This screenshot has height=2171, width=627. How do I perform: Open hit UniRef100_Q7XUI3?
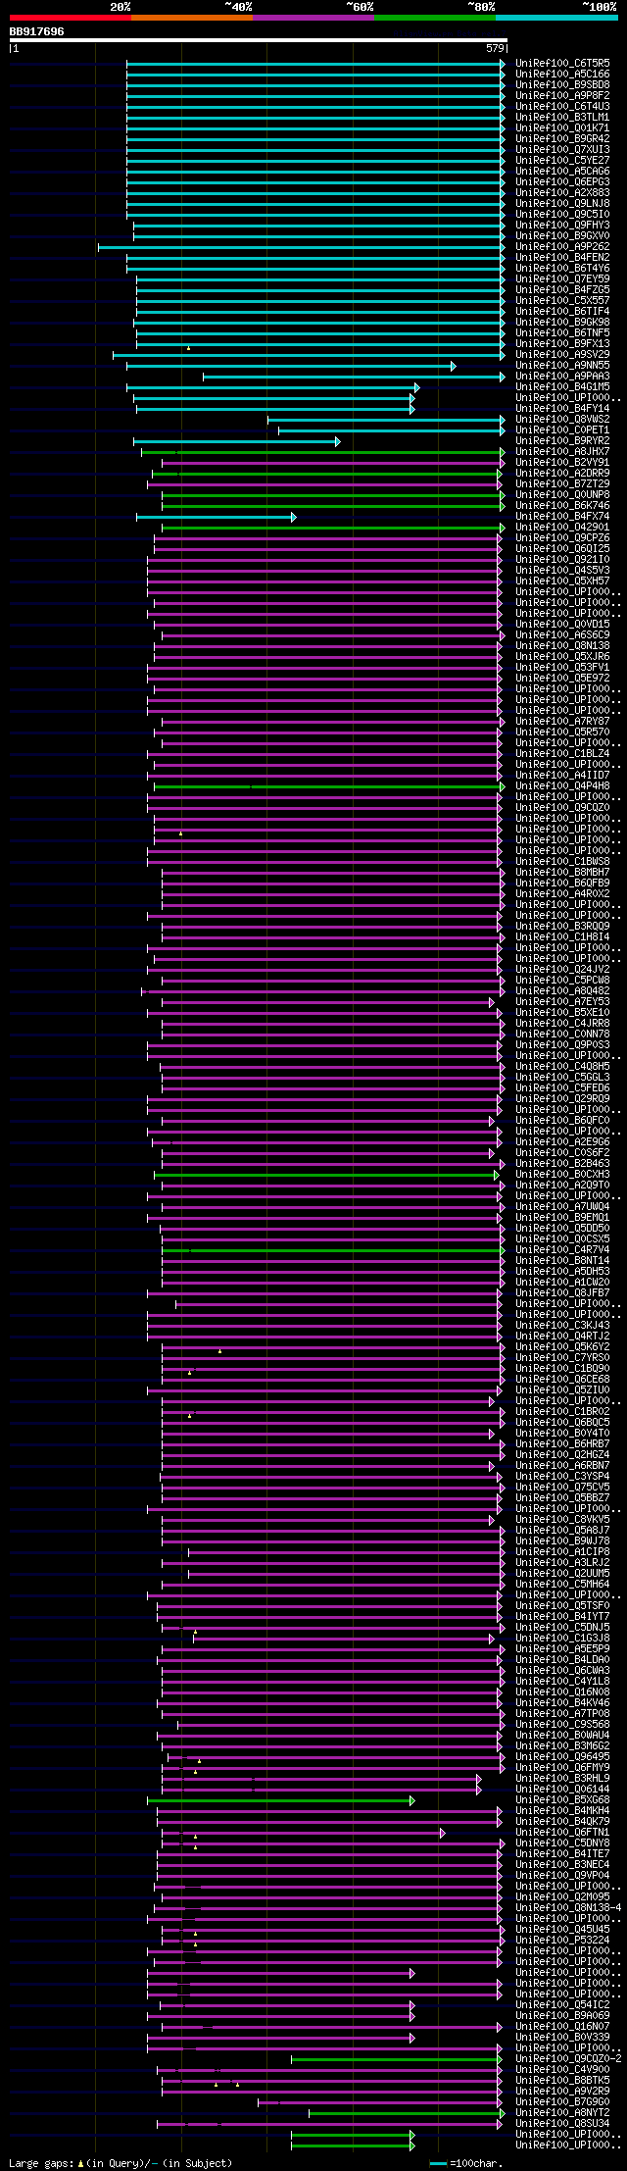click(x=562, y=150)
